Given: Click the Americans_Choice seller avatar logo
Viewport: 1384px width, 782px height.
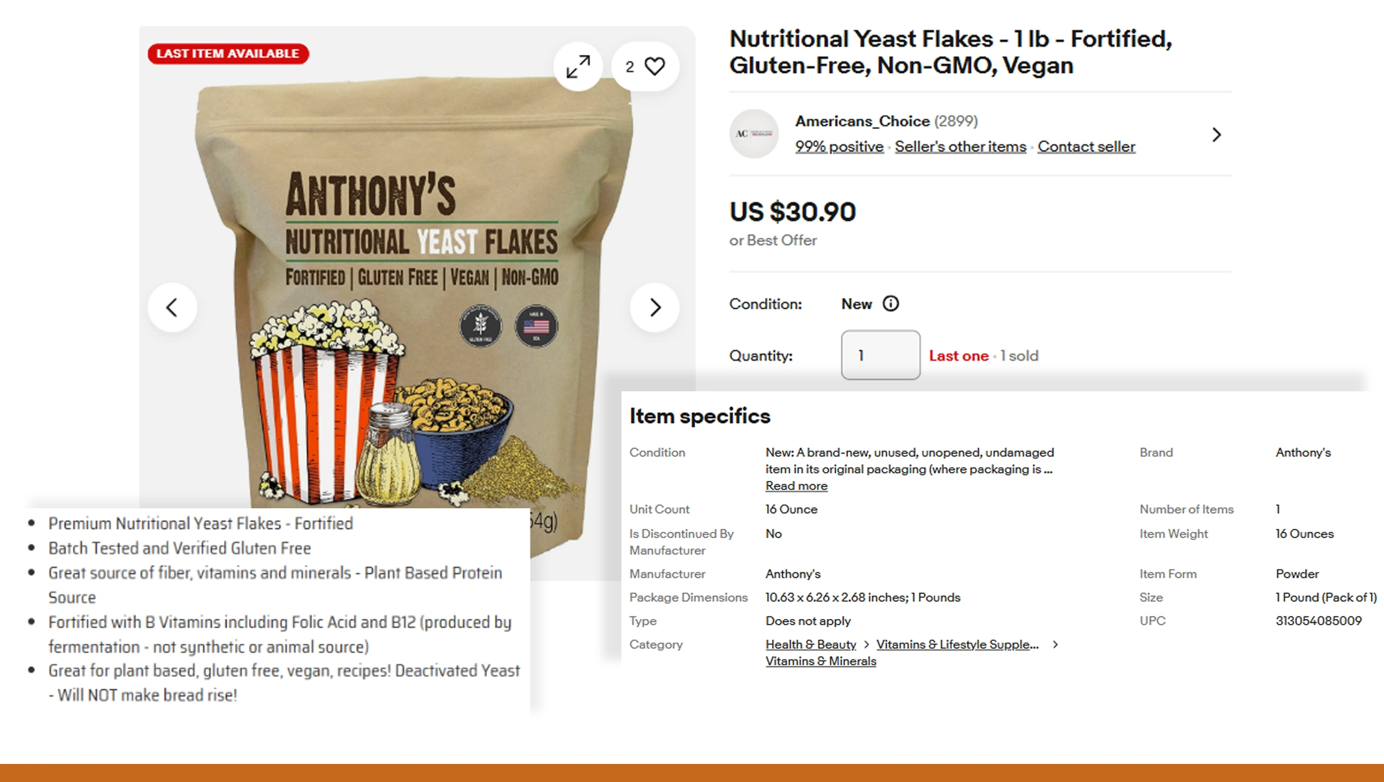Looking at the screenshot, I should 753,134.
